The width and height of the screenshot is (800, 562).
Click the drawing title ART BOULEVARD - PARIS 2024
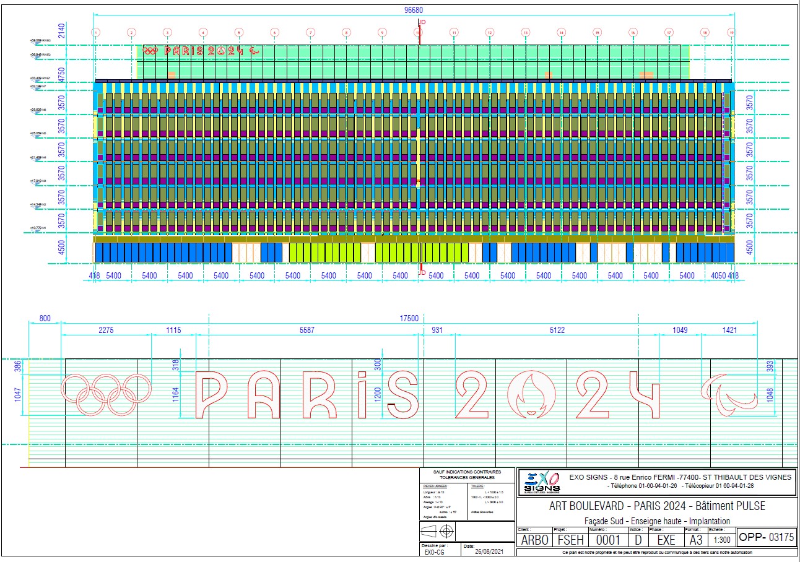657,506
